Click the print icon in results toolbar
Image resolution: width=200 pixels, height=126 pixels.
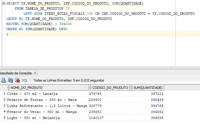pyautogui.click(x=4, y=80)
